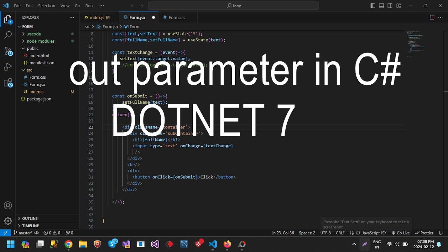Screen dimensions: 448x252
Task: Open the Extensions view
Action: pyautogui.click(x=8, y=83)
